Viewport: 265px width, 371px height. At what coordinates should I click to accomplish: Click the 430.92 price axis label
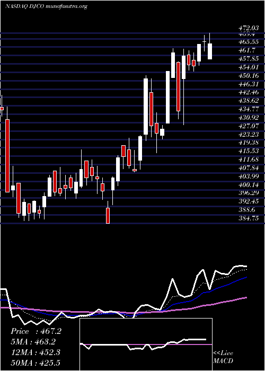(x=249, y=117)
